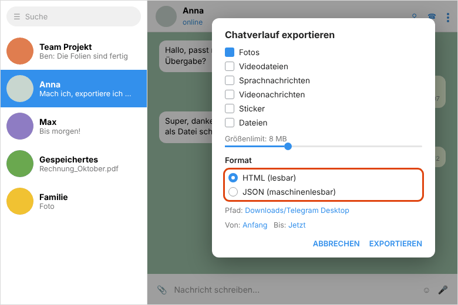Click Familie yellow avatar

20,201
